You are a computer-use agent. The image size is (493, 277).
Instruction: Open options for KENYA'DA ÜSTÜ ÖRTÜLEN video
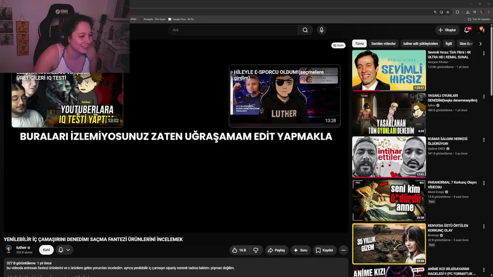[484, 227]
